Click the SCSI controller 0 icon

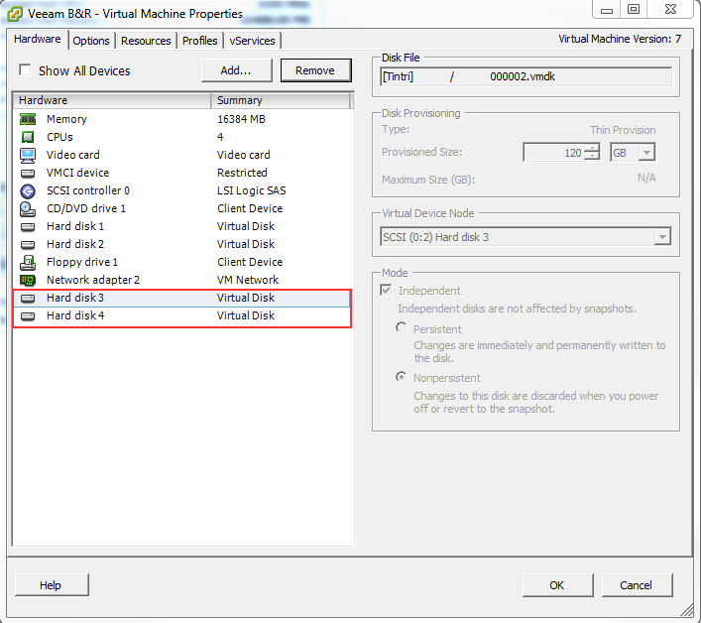click(x=28, y=191)
